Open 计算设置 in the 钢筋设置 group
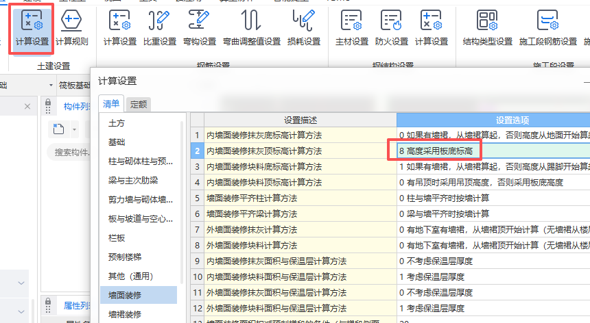The image size is (590, 323). pyautogui.click(x=119, y=29)
